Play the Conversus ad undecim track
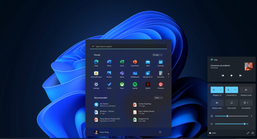 pos(231,75)
